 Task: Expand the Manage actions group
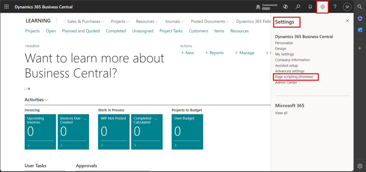click(244, 53)
